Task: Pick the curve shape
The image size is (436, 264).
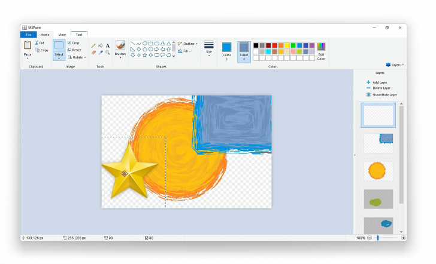Action: point(139,44)
